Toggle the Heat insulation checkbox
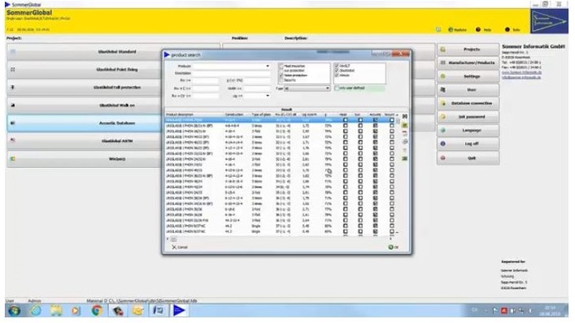575x323 pixels. [281, 67]
